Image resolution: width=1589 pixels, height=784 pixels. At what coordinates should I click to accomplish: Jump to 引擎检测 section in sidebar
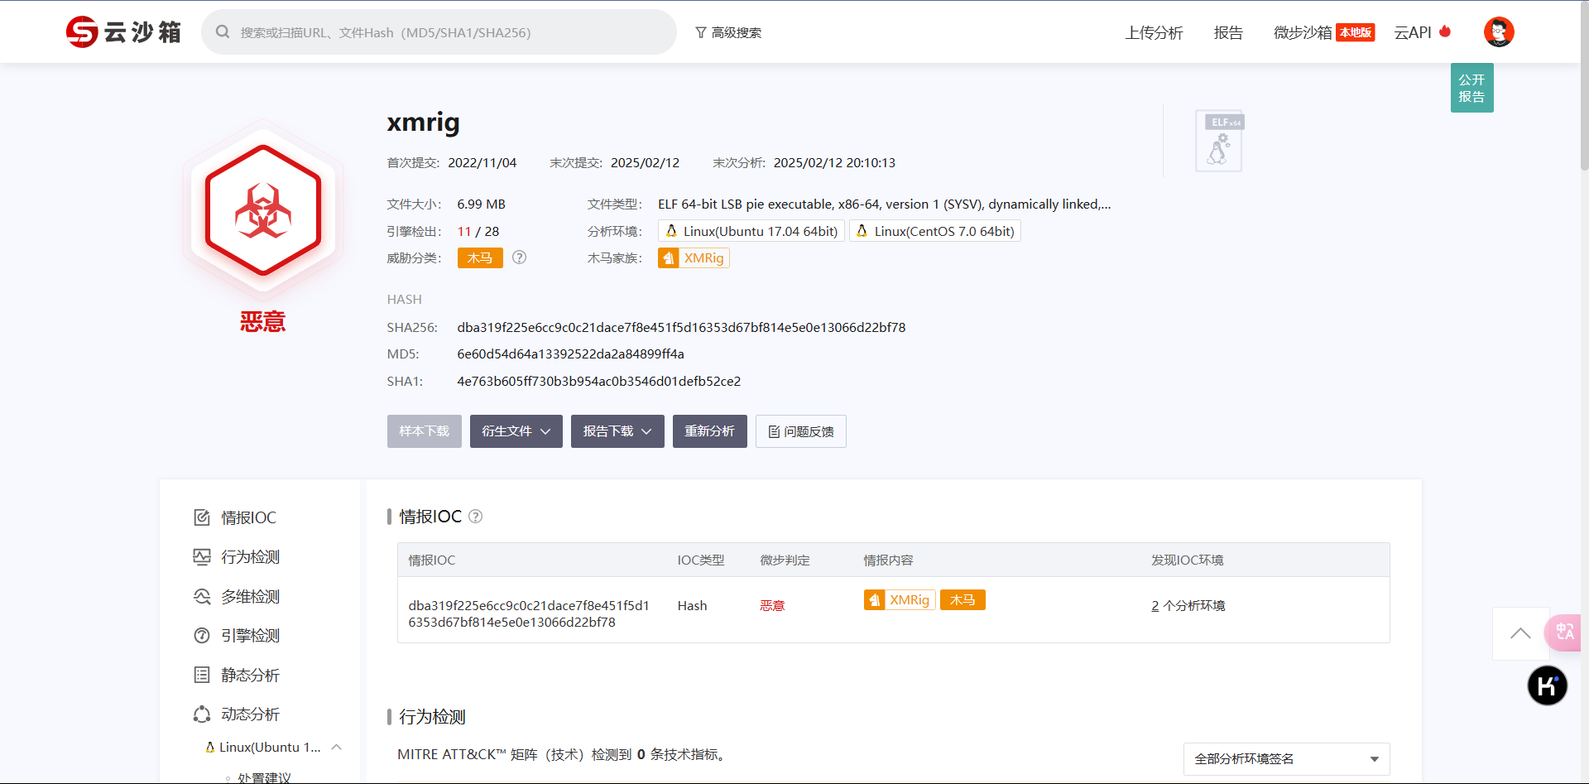(x=250, y=636)
